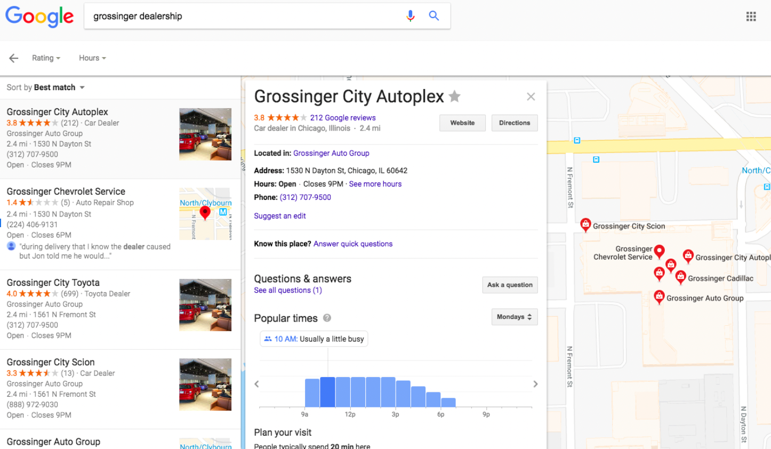Click the right arrow on the Popular times chart
This screenshot has height=449, width=771.
click(535, 384)
